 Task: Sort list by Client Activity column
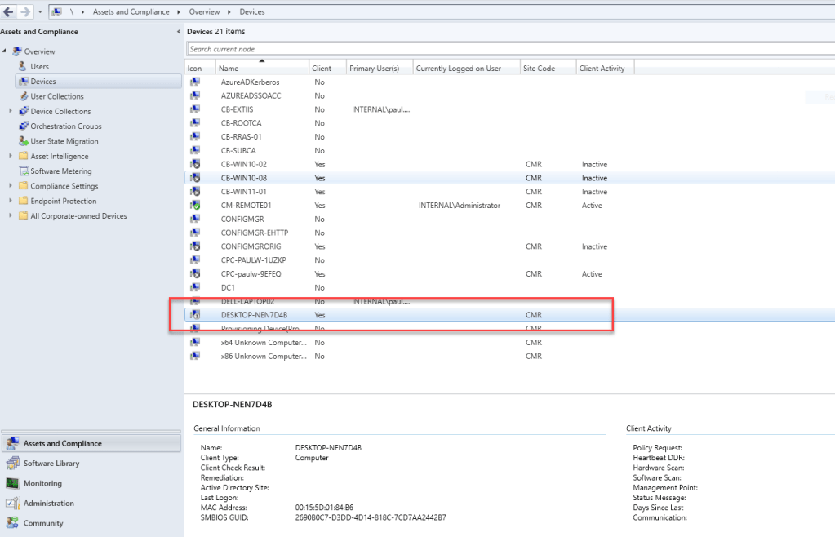point(602,69)
